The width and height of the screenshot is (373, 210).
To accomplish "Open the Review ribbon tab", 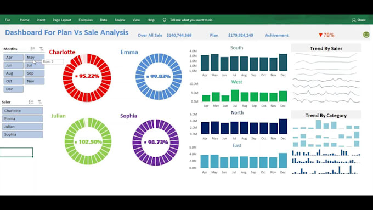I will point(120,20).
